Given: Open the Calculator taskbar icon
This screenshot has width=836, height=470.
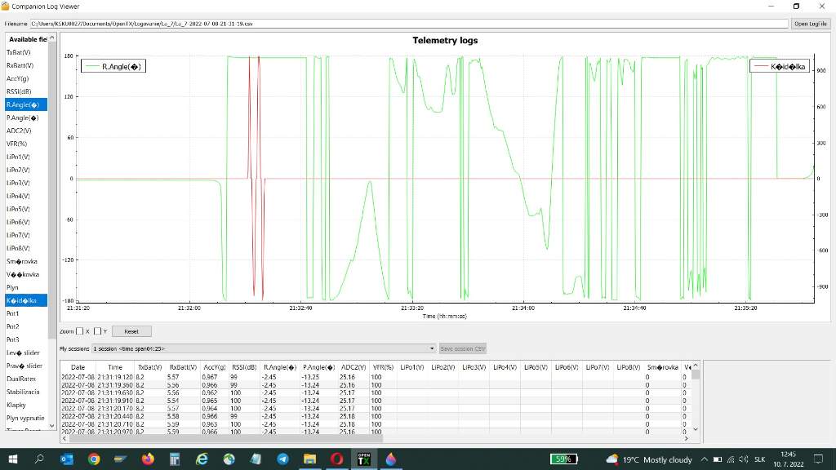Looking at the screenshot, I should 175,459.
